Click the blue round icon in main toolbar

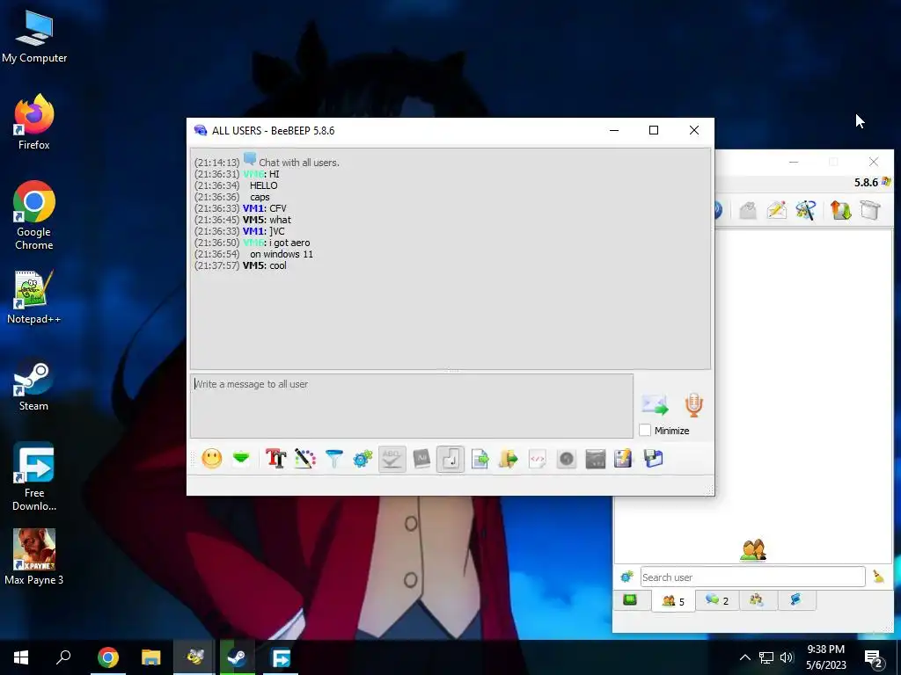point(718,210)
